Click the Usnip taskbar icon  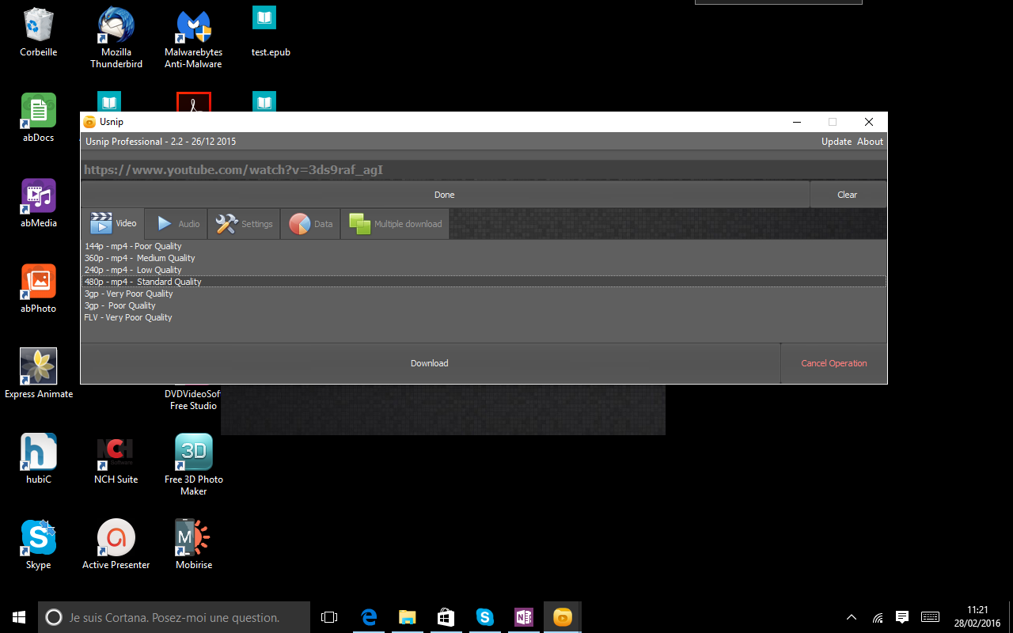tap(562, 617)
